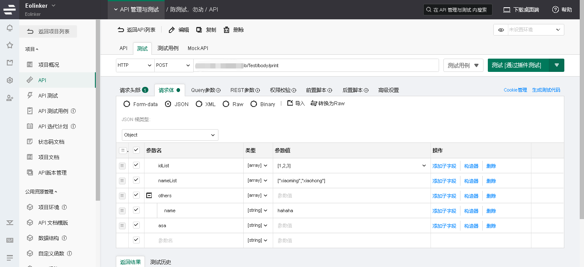The height and width of the screenshot is (267, 584).
Task: Uncheck the idList parameter checkbox
Action: click(136, 165)
